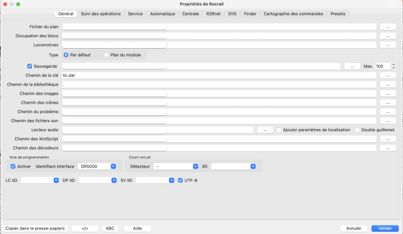Switch to the Automatique tab

click(x=162, y=14)
